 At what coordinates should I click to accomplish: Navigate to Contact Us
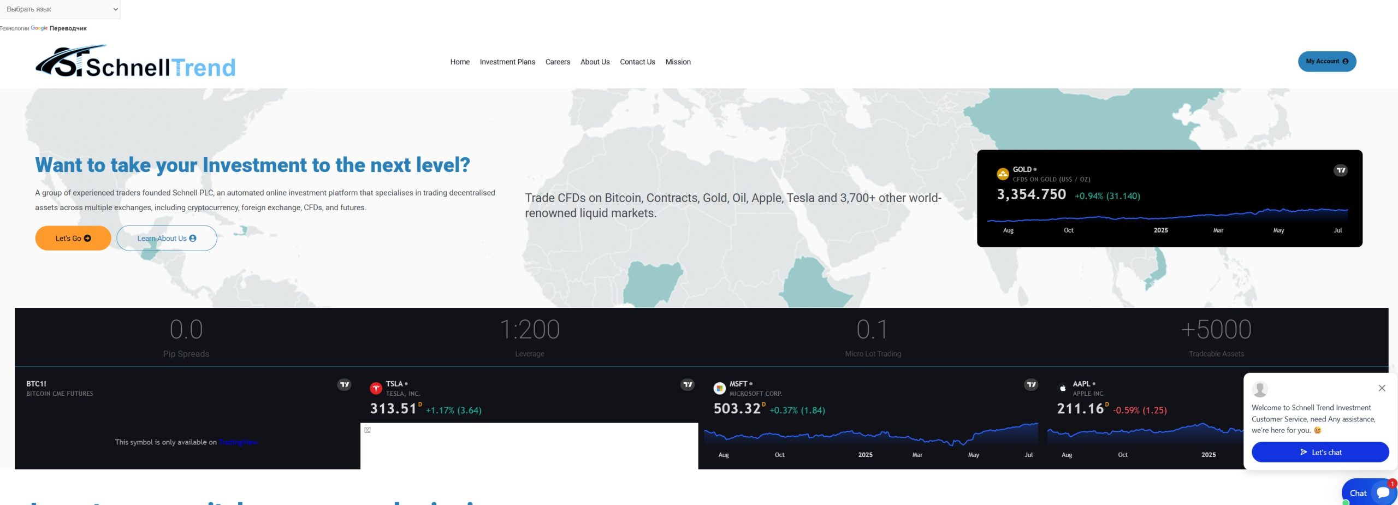point(637,62)
